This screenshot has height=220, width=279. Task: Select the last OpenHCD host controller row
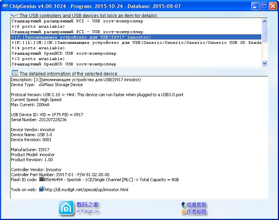[136, 64]
